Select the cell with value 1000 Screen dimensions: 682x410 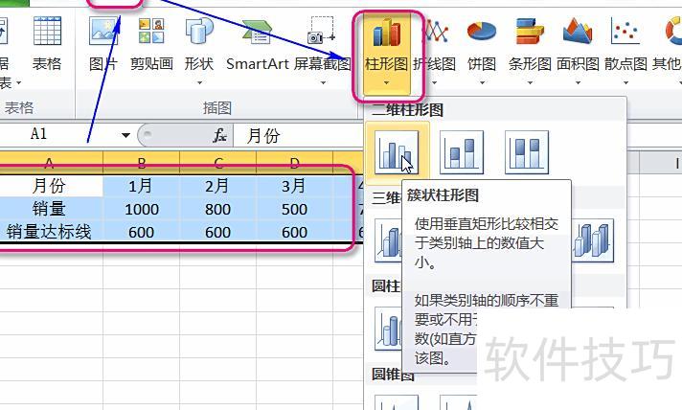[x=142, y=209]
